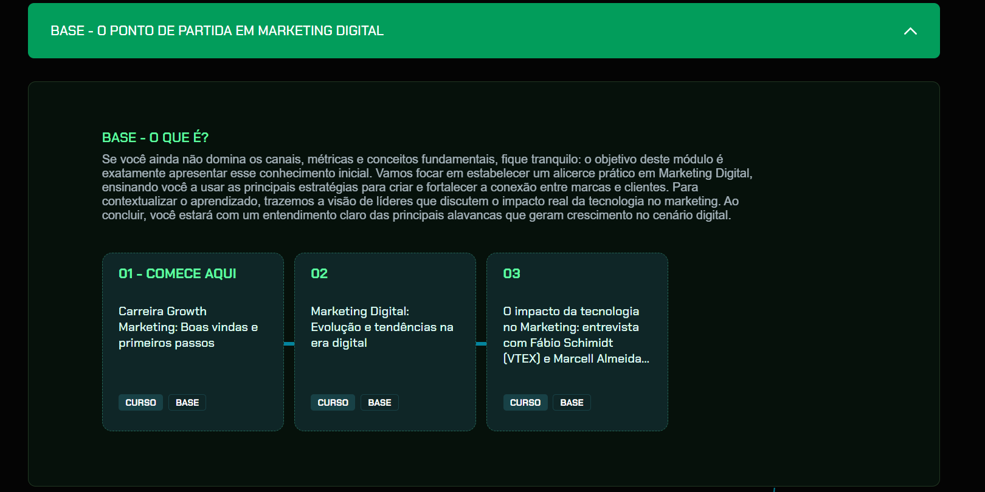The height and width of the screenshot is (492, 985).
Task: Click the '03' card number heading
Action: point(511,273)
